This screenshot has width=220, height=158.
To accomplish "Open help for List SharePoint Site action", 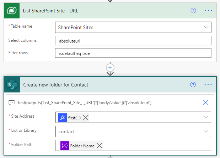I will (x=193, y=11).
